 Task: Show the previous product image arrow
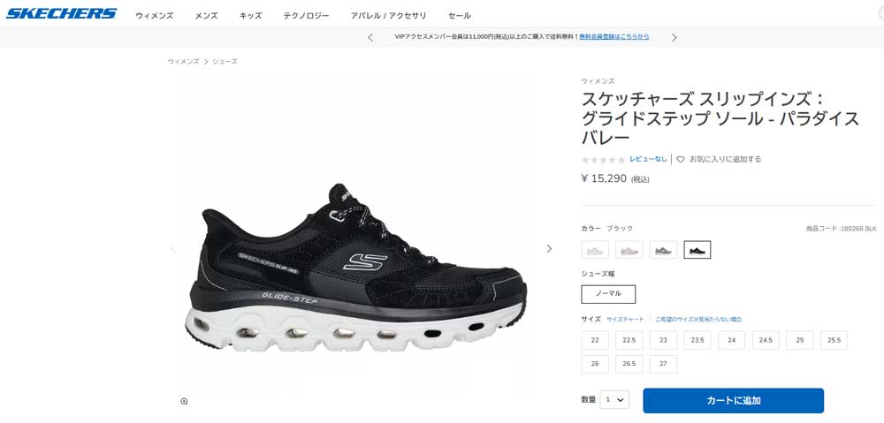173,248
